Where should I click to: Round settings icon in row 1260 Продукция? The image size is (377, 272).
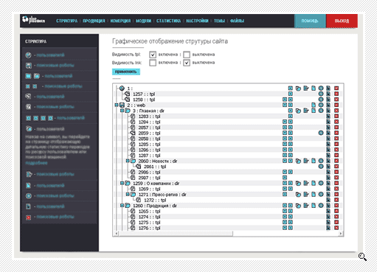tap(321, 206)
